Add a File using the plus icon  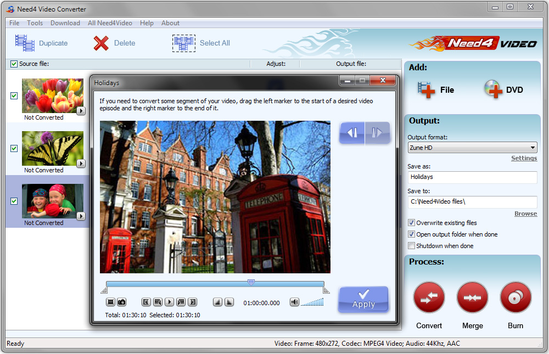[x=426, y=90]
